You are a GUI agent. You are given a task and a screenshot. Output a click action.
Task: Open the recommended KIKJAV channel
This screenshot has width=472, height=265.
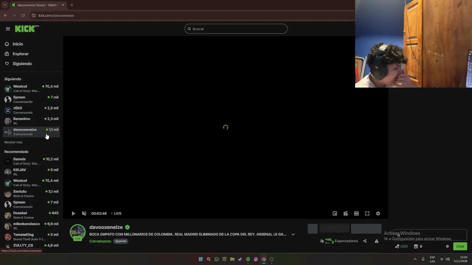click(31, 172)
